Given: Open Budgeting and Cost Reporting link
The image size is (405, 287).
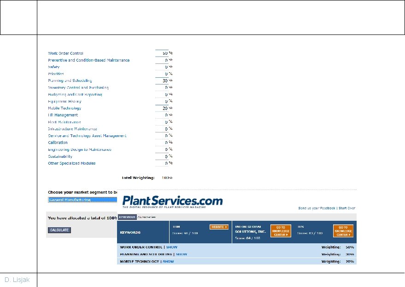Looking at the screenshot, I should (x=75, y=95).
